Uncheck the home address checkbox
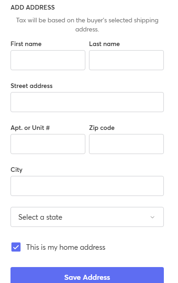 pos(16,247)
